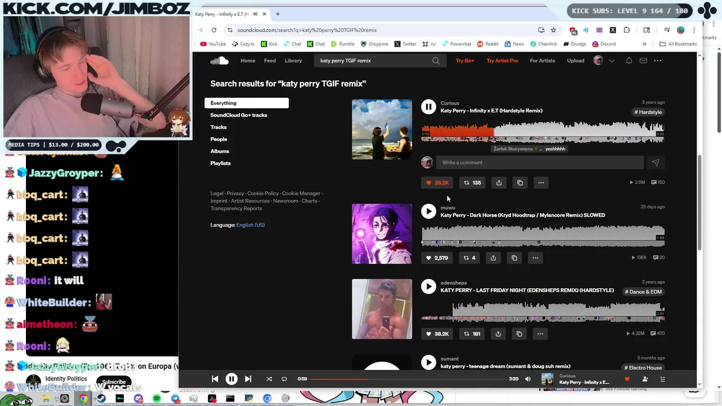Viewport: 722px width, 406px height.
Task: Repost the track with 135 reposts
Action: click(x=472, y=183)
